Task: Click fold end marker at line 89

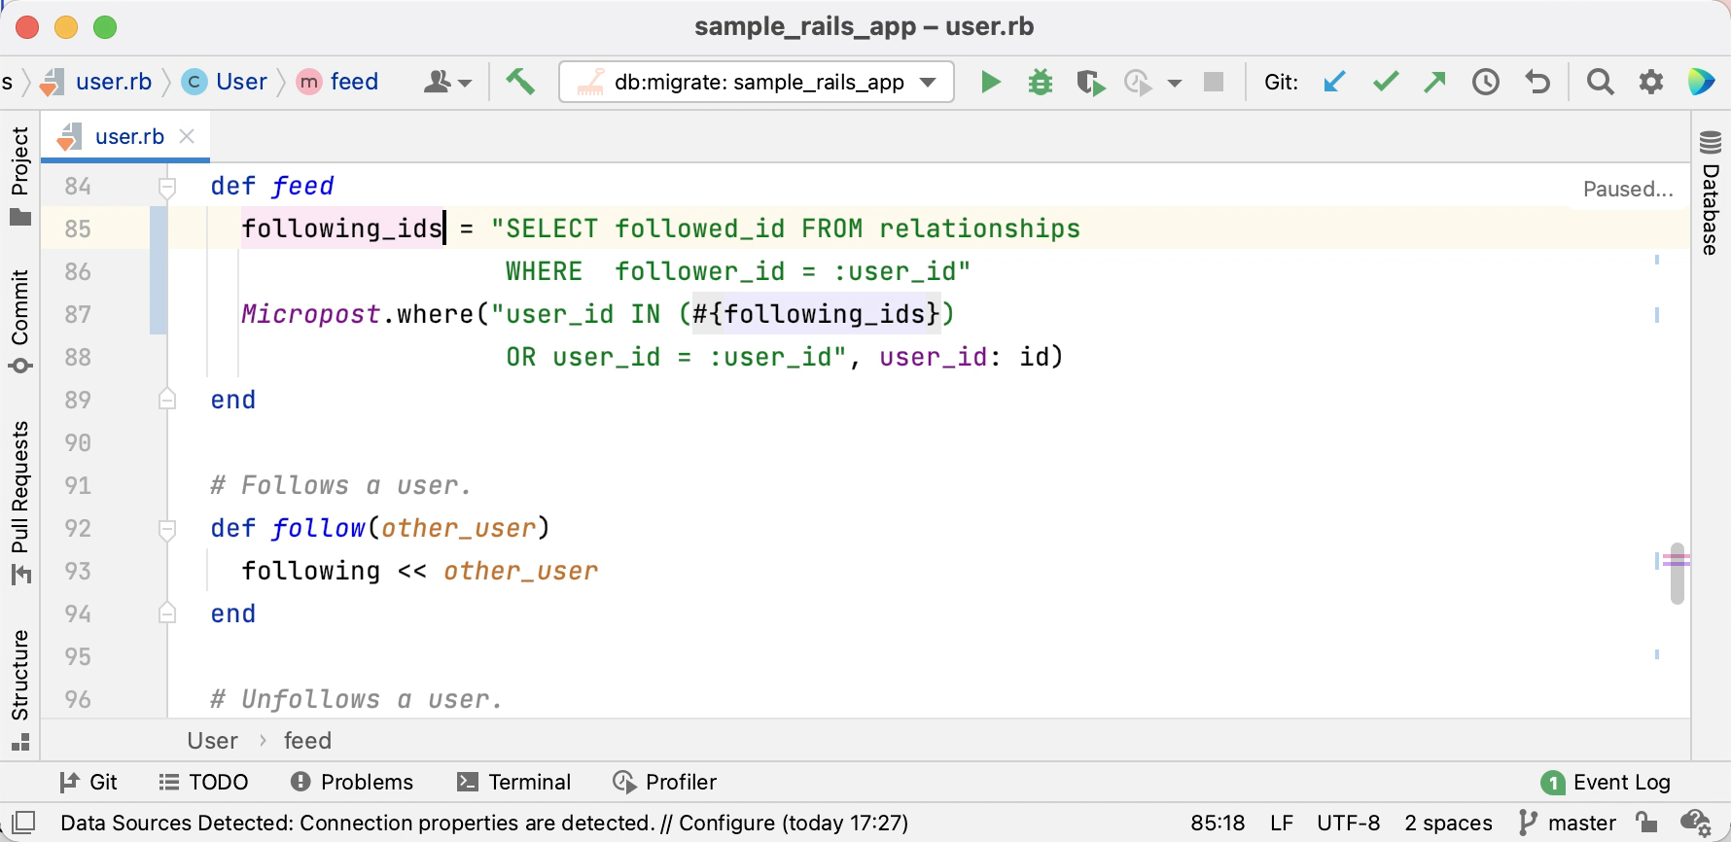Action: coord(167,400)
